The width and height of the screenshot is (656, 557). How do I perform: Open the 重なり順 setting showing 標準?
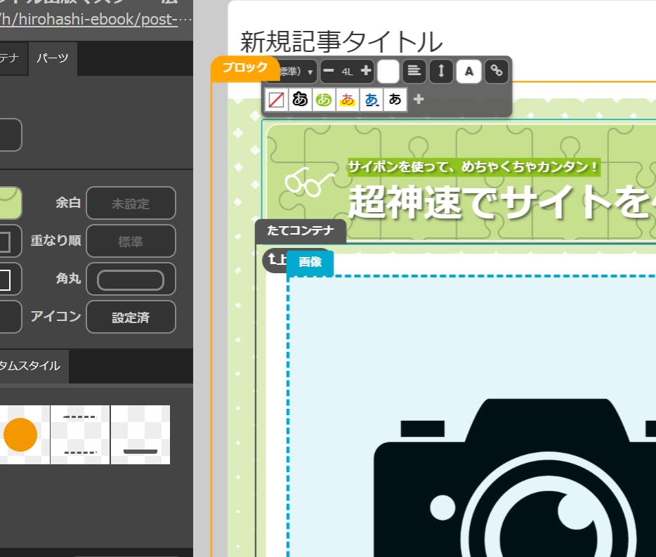tap(131, 242)
